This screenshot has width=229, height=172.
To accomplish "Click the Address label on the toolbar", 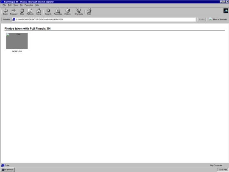I will coord(6,19).
